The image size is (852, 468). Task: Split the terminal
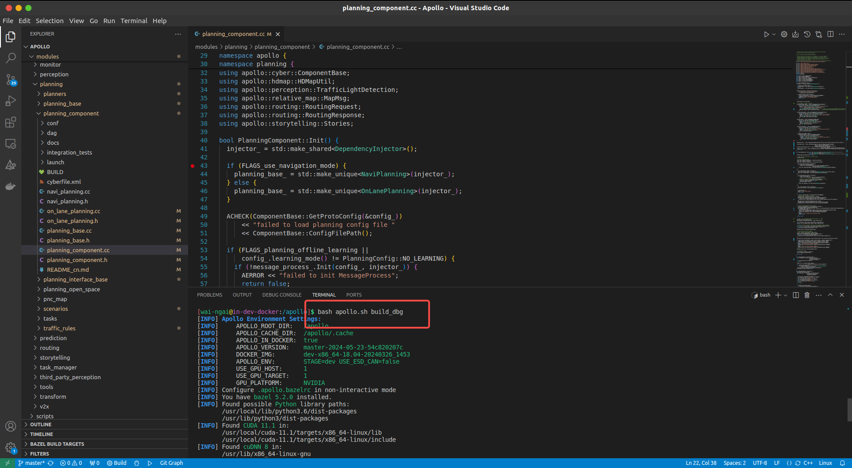pyautogui.click(x=796, y=295)
